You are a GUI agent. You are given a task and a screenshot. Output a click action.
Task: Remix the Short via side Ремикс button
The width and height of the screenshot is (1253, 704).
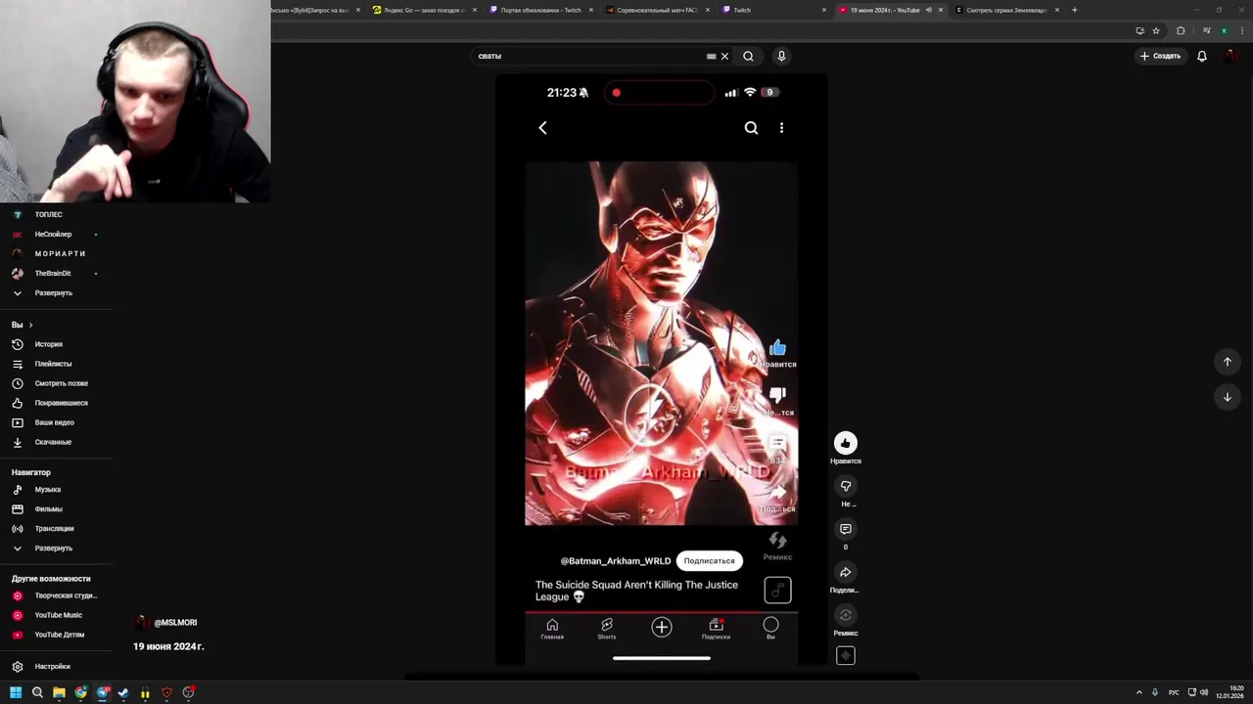(846, 615)
